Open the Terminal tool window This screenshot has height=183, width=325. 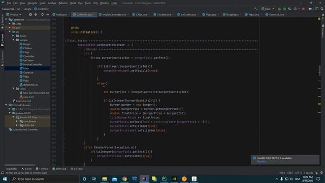pyautogui.click(x=42, y=169)
